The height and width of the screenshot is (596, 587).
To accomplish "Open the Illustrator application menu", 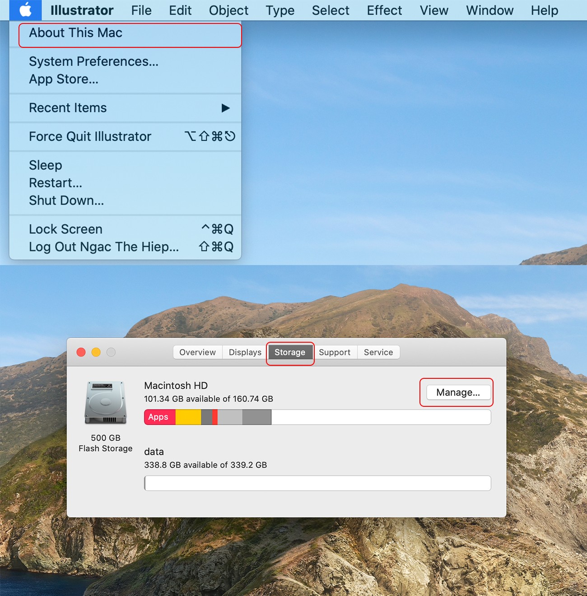I will coord(82,10).
